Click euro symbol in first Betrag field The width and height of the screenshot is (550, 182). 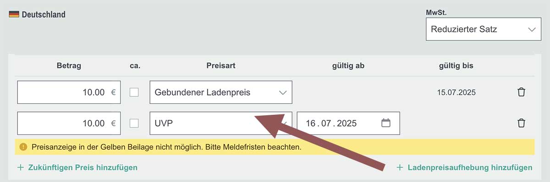coord(113,92)
